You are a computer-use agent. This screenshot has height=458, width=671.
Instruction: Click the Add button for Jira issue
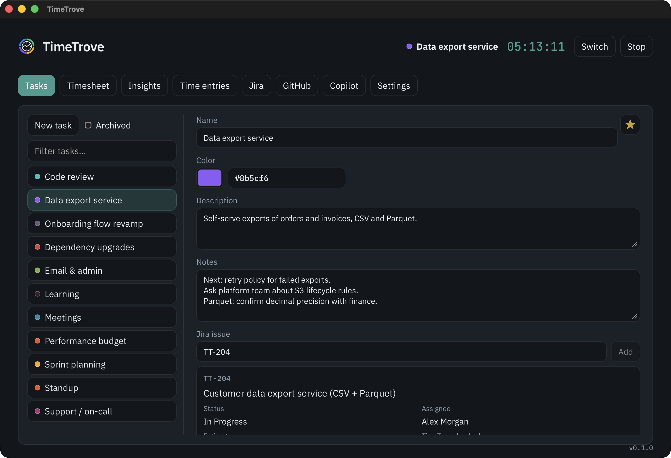tap(625, 352)
